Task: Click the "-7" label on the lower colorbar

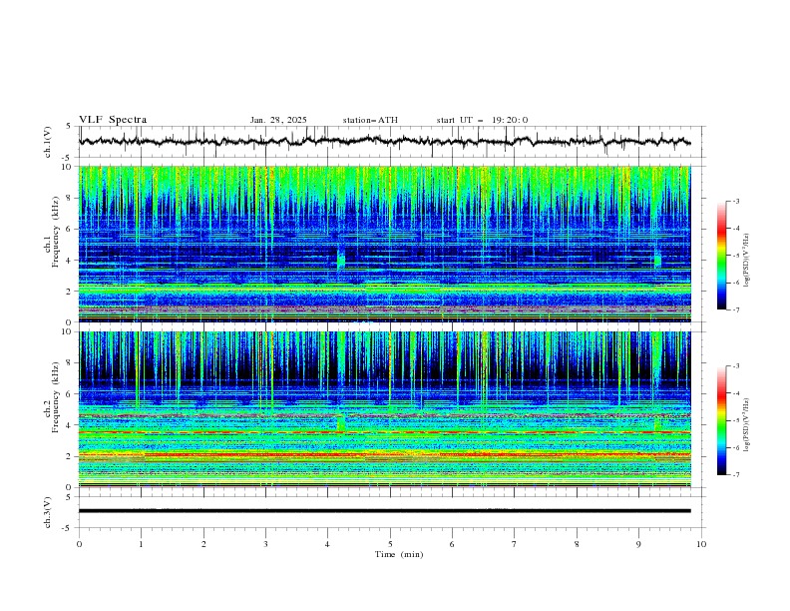Action: click(735, 475)
